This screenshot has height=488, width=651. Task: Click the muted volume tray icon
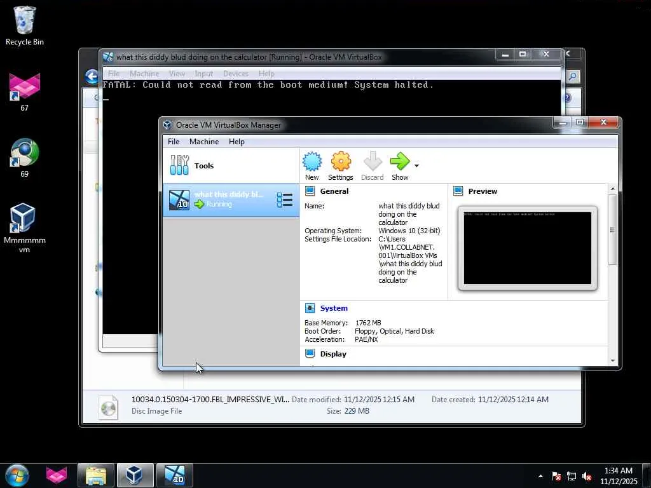point(587,477)
